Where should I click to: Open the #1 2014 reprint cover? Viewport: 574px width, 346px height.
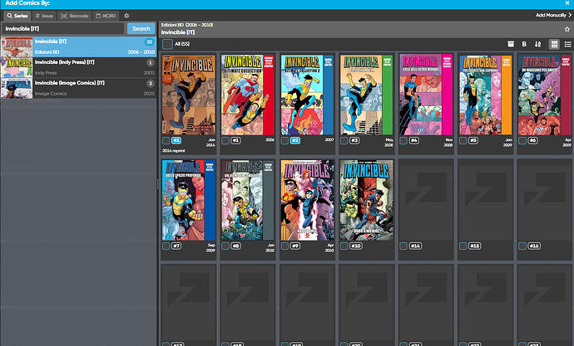pos(189,95)
